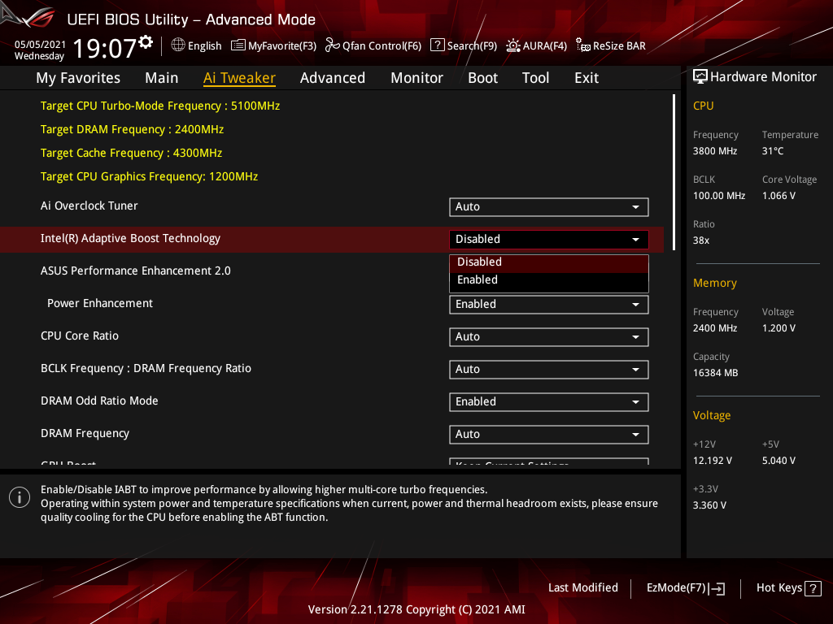Open the Advanced tab
Viewport: 833px width, 624px height.
point(333,78)
